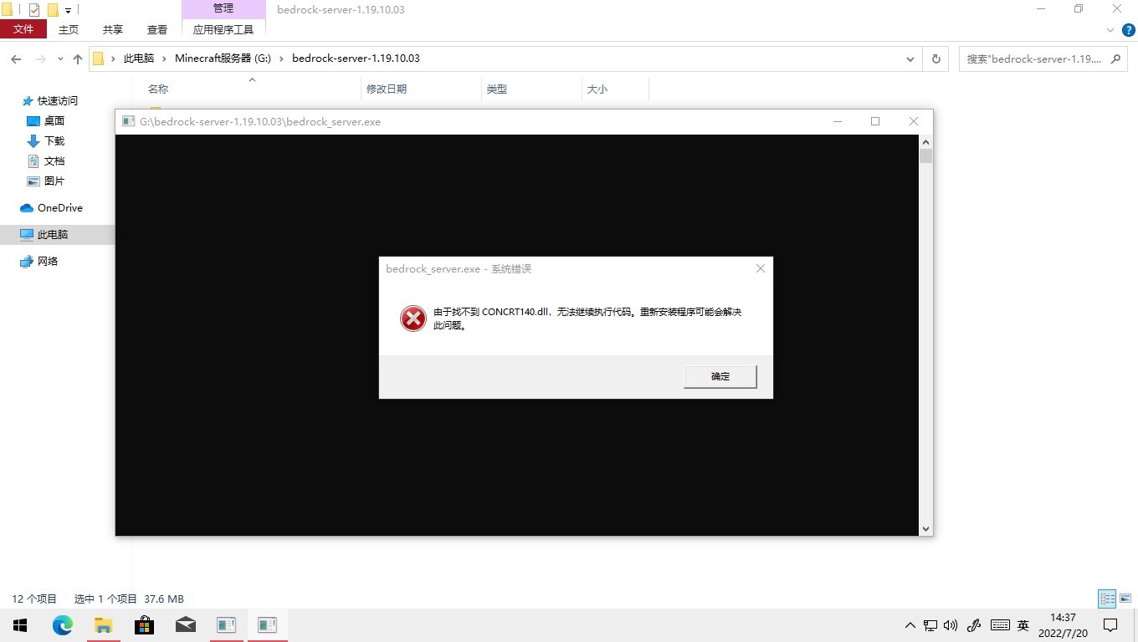
Task: Open the address bar history dropdown
Action: [x=910, y=59]
